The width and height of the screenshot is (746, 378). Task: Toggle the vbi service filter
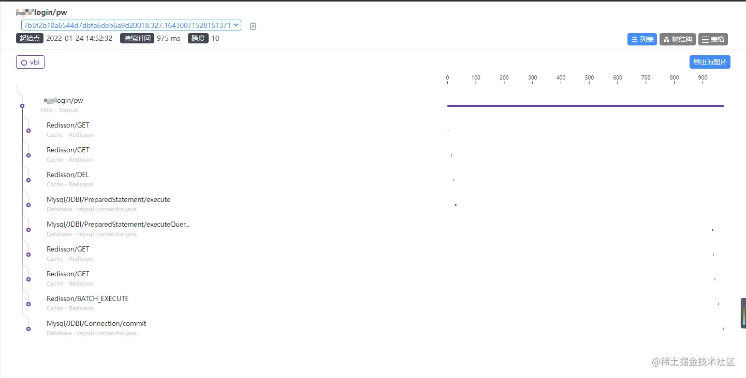coord(30,62)
